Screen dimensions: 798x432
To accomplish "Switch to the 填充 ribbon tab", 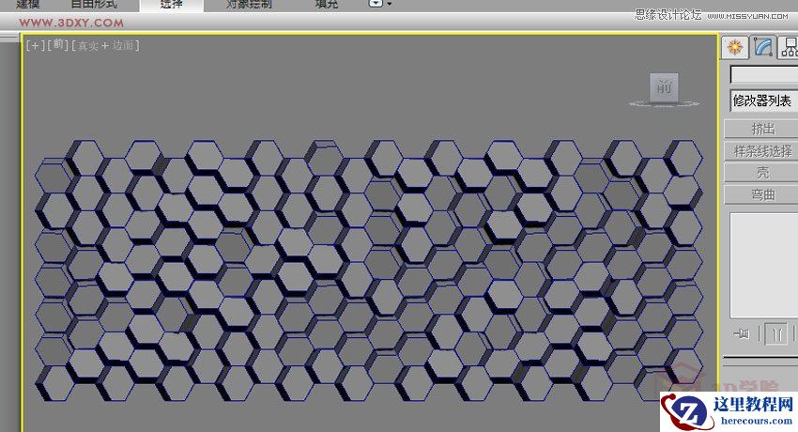I will [327, 5].
